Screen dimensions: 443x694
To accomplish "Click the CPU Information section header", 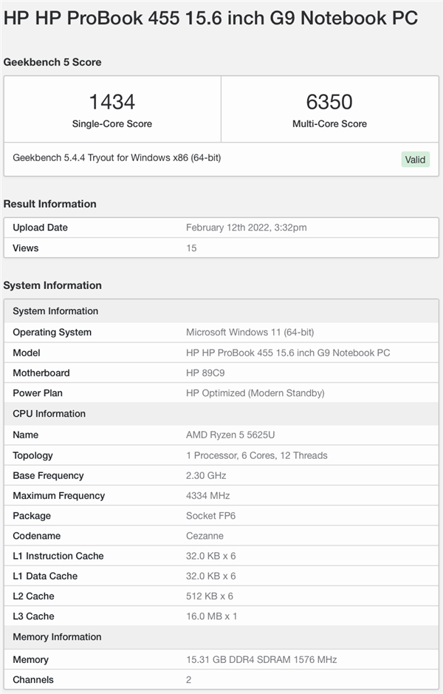I will (x=49, y=414).
